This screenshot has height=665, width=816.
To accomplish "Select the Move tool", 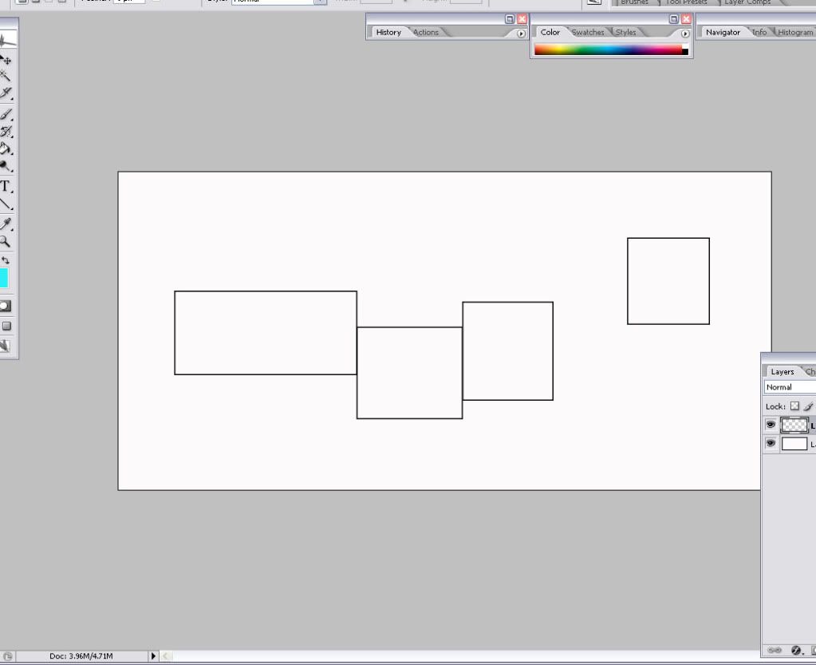I will 6,60.
